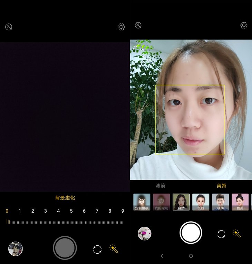Choose 我的定制 beauty preset
This screenshot has width=252, height=264.
(161, 202)
